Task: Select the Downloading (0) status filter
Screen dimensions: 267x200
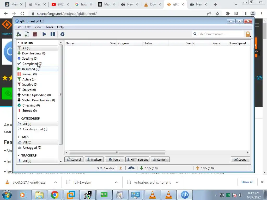Action: 38,53
